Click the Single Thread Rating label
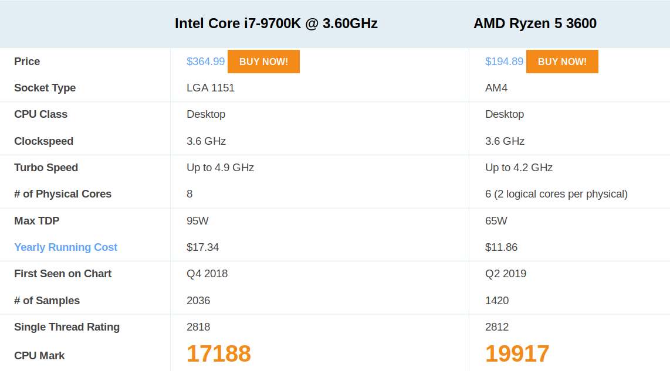Image resolution: width=670 pixels, height=371 pixels. tap(67, 327)
